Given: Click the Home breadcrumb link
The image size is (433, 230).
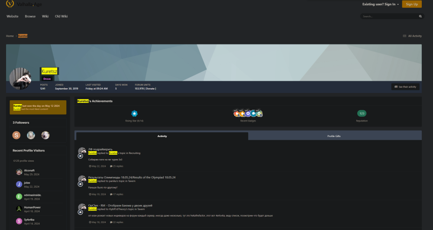Looking at the screenshot, I should click(x=10, y=36).
